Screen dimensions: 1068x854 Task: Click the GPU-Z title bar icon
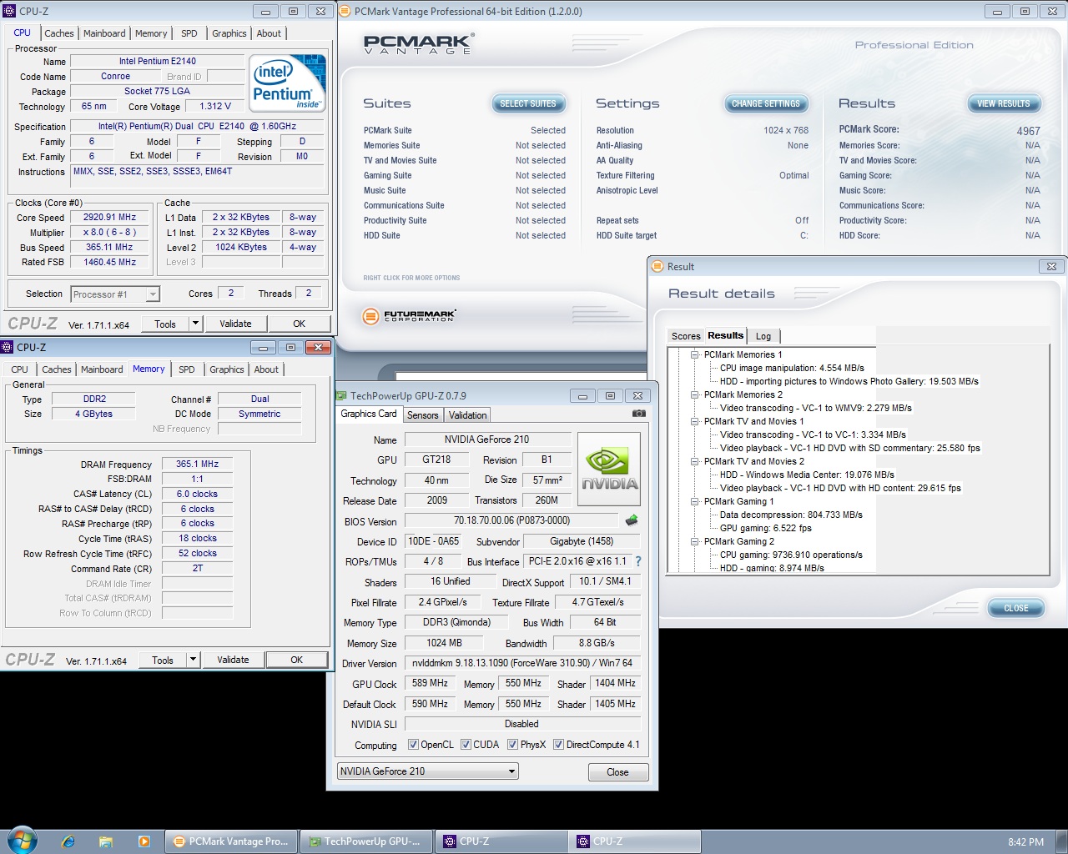coord(341,396)
